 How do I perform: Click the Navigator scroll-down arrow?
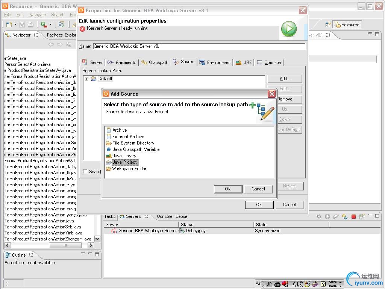(97, 239)
